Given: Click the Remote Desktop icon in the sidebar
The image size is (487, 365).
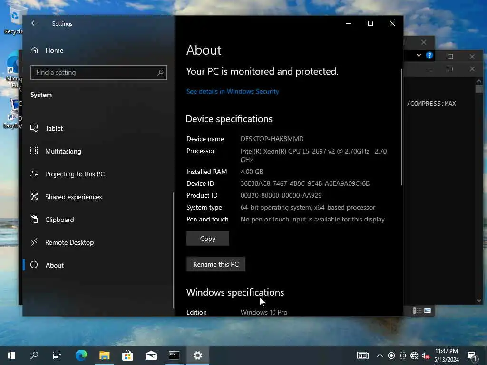Looking at the screenshot, I should tap(34, 242).
